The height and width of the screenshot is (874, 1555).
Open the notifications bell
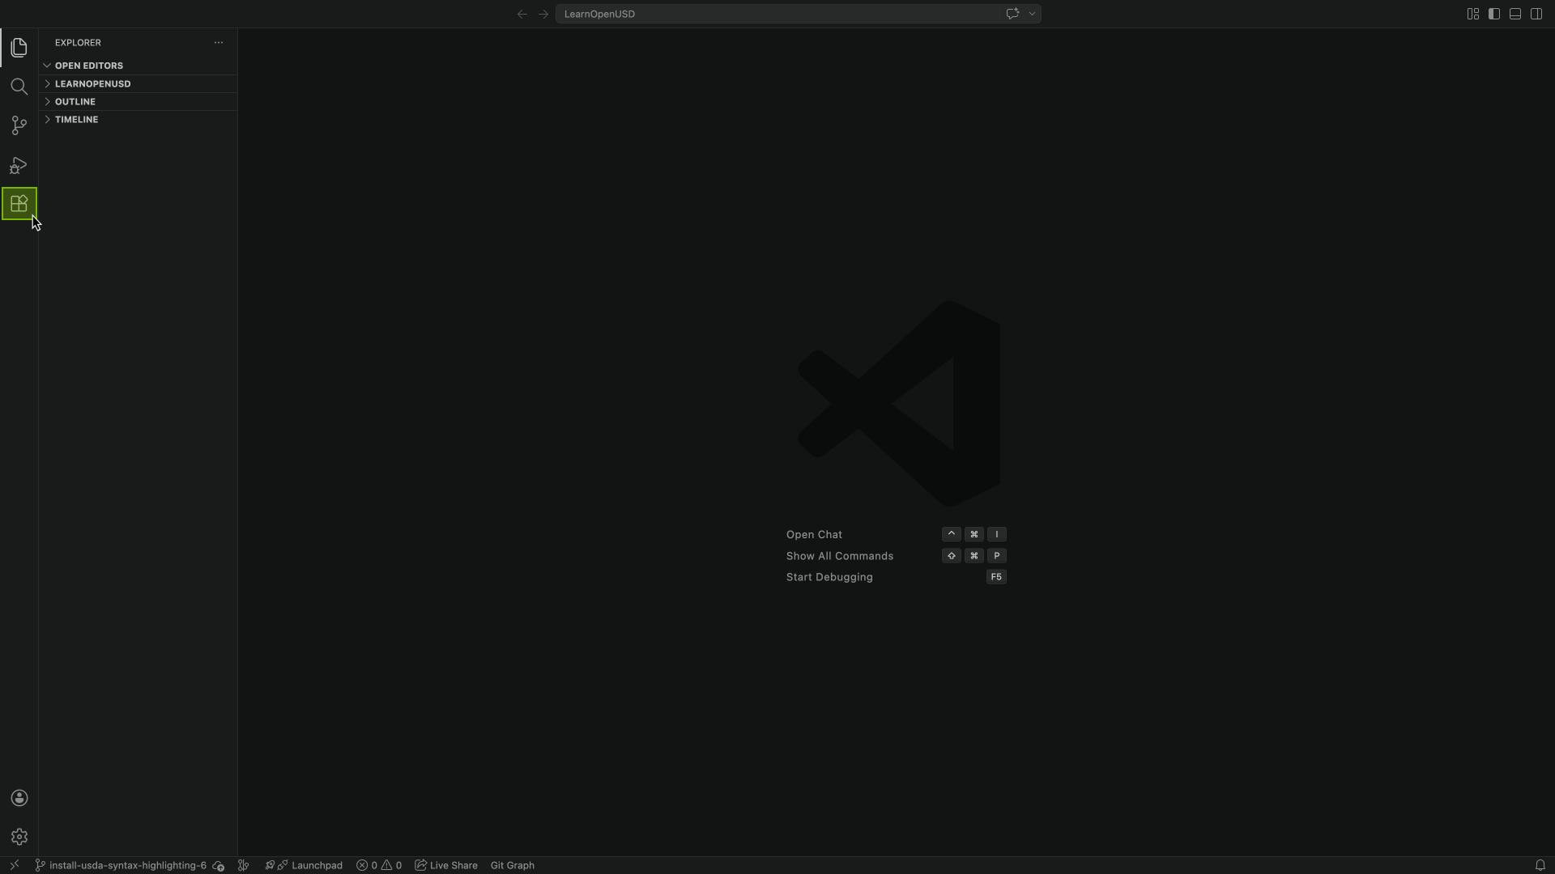click(x=1540, y=865)
